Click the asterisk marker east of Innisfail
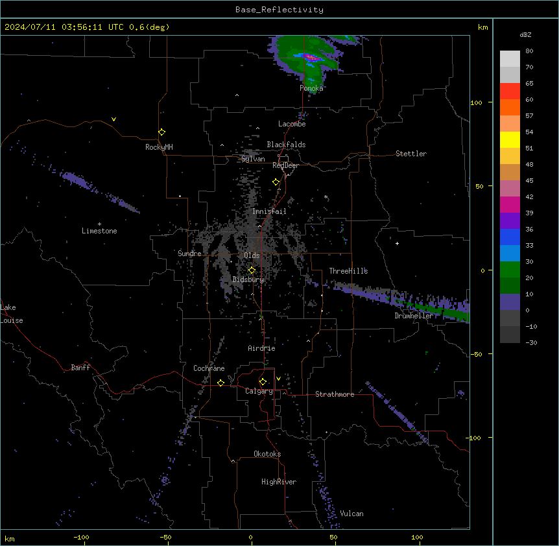The image size is (559, 546). [326, 196]
